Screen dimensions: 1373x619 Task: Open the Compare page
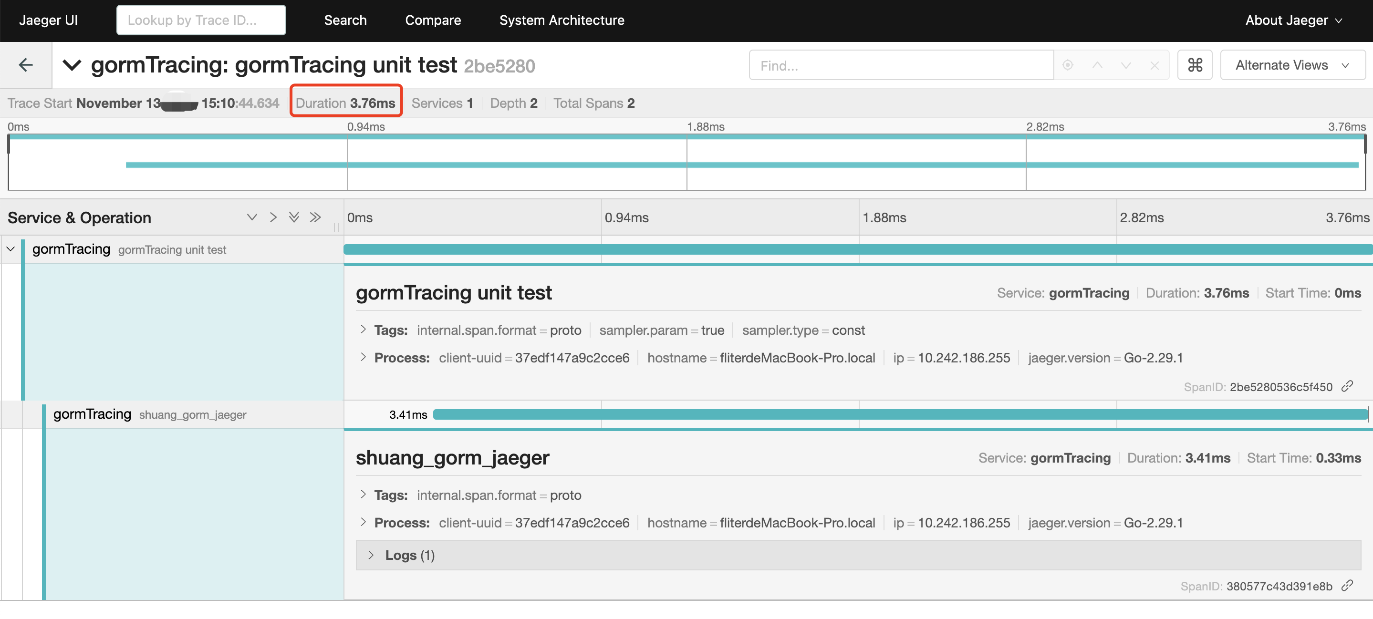pyautogui.click(x=433, y=20)
